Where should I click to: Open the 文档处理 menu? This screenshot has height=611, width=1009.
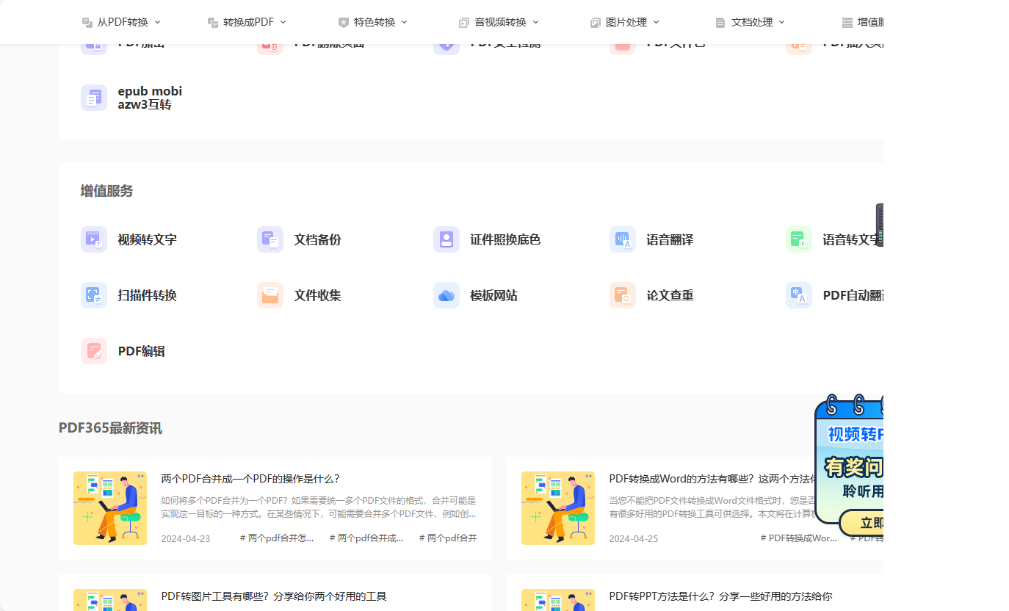(751, 22)
